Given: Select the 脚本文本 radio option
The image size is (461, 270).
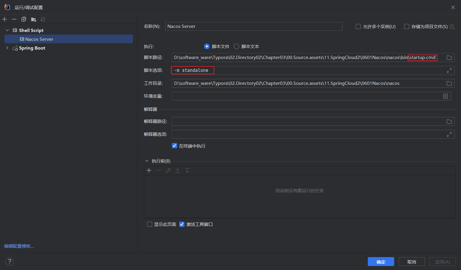Looking at the screenshot, I should [x=237, y=46].
